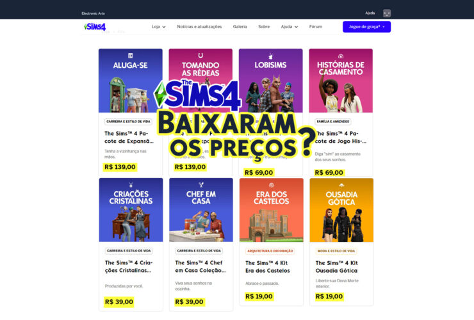Click the horseshoe icon on Tomando as Rédeas
The height and width of the screenshot is (320, 474).
click(200, 55)
